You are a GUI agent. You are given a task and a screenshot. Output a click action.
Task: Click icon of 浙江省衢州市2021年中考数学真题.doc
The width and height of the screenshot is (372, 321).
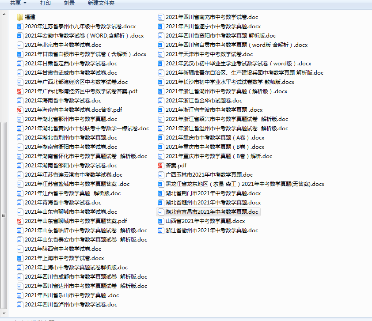coord(160,230)
